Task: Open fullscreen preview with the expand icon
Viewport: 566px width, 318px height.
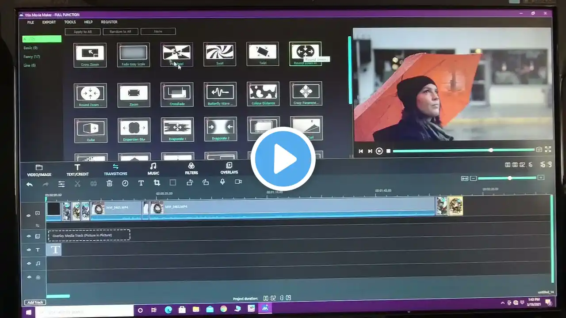Action: pyautogui.click(x=548, y=150)
